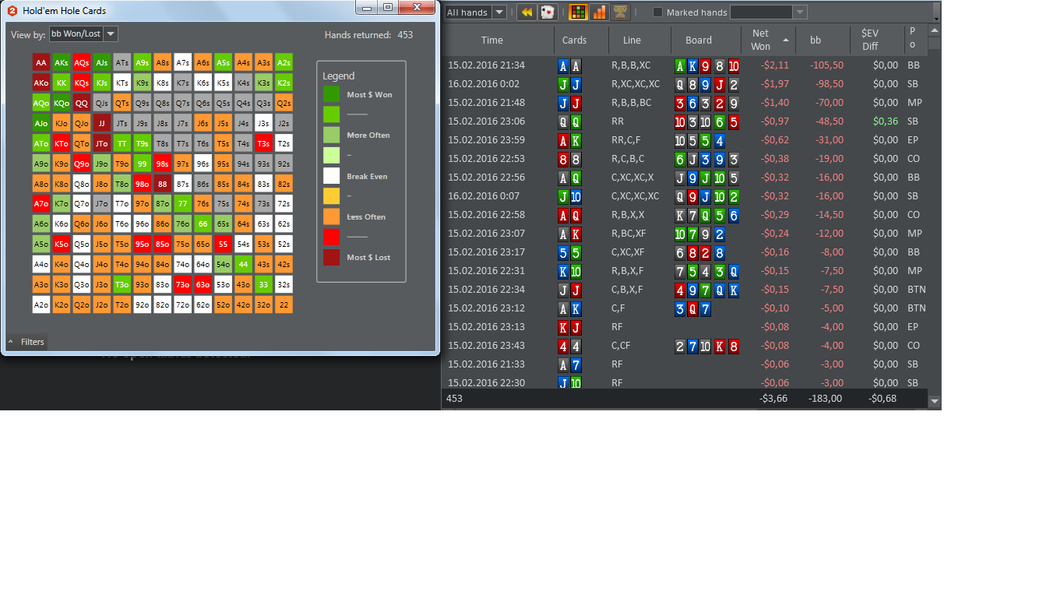Viewport: 1064px width, 598px height.
Task: Click the hand list scrollbar down arrow
Action: (935, 401)
